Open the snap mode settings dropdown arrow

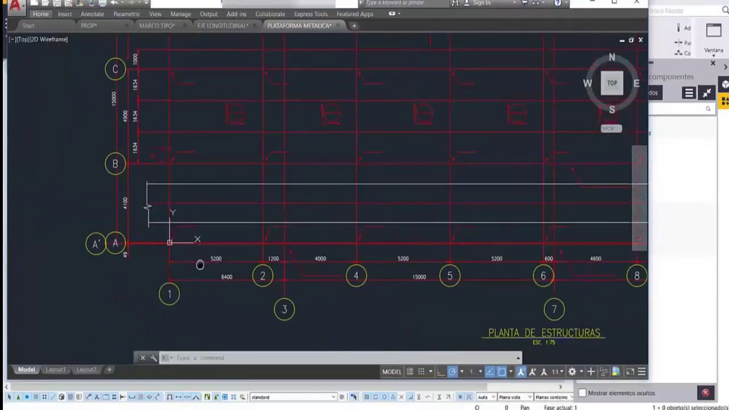(431, 372)
